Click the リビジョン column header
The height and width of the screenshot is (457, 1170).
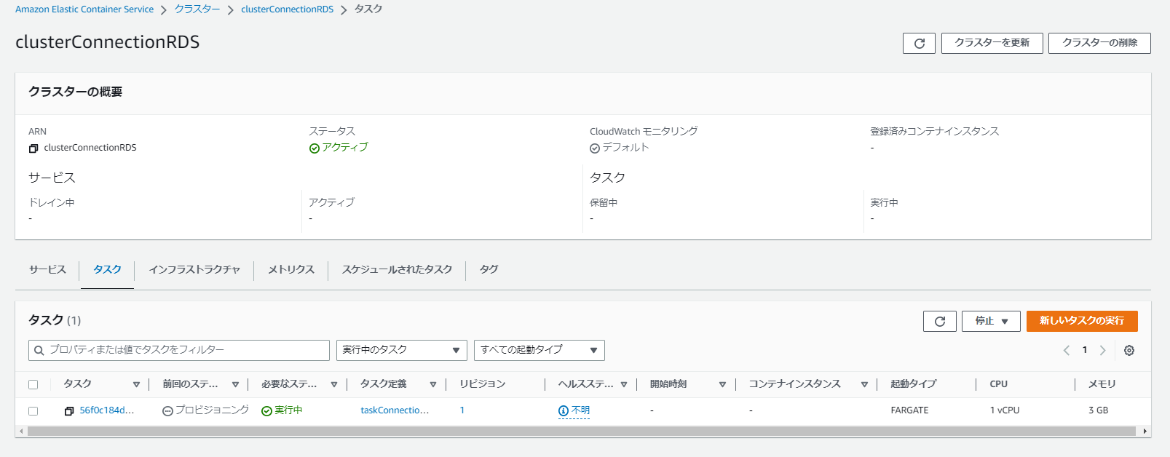[482, 384]
